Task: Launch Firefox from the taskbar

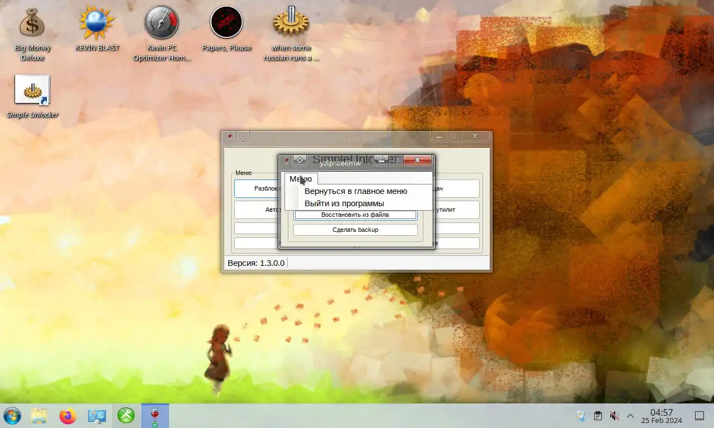Action: tap(67, 416)
